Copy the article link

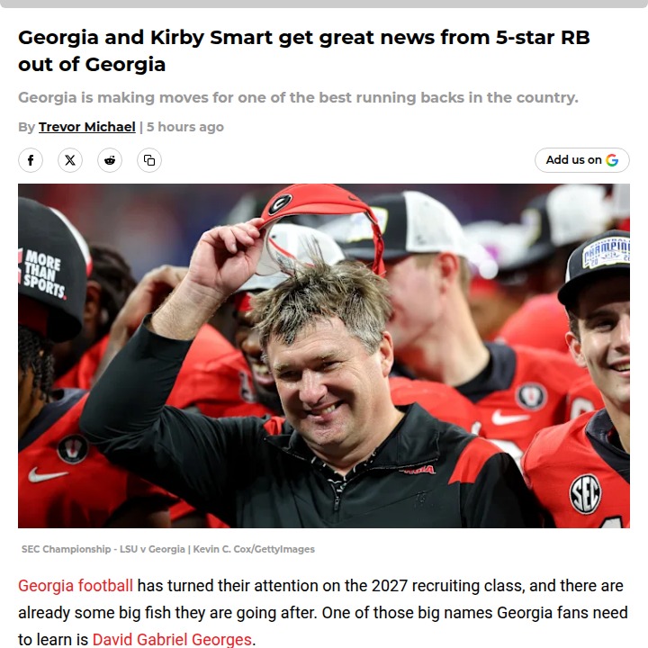pyautogui.click(x=149, y=160)
